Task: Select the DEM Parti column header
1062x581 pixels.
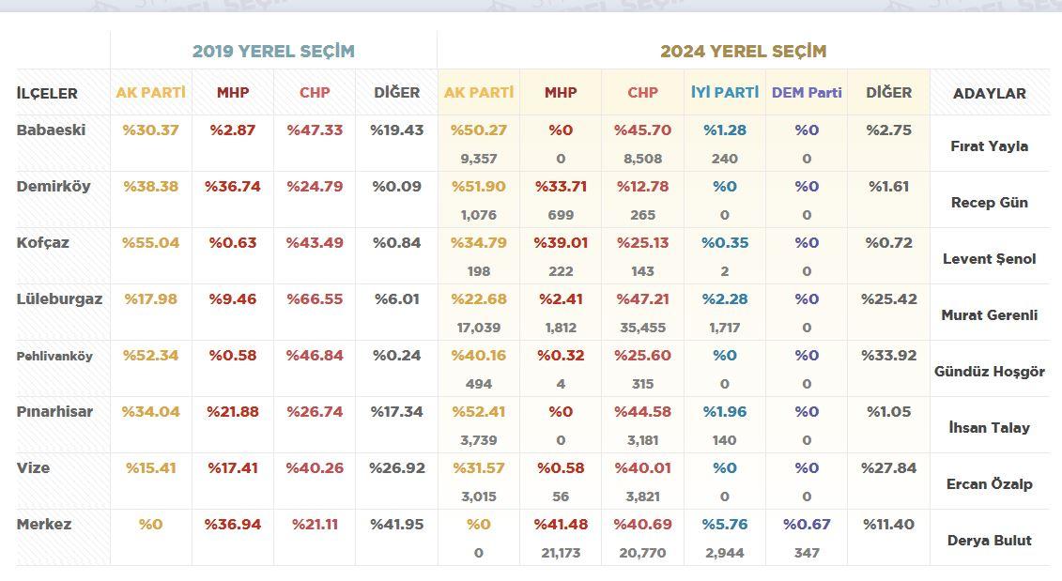Action: 807,93
